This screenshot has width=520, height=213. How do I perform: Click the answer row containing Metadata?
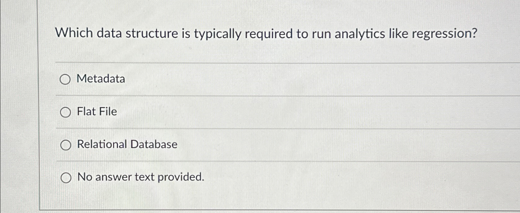(x=185, y=79)
